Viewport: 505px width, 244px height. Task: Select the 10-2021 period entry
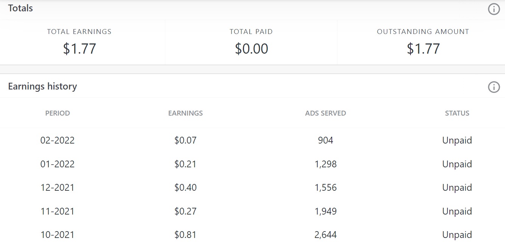click(57, 235)
